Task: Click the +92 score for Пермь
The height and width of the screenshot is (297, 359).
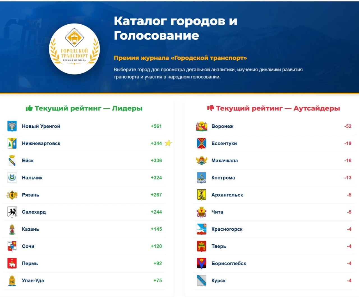Action: [x=158, y=263]
